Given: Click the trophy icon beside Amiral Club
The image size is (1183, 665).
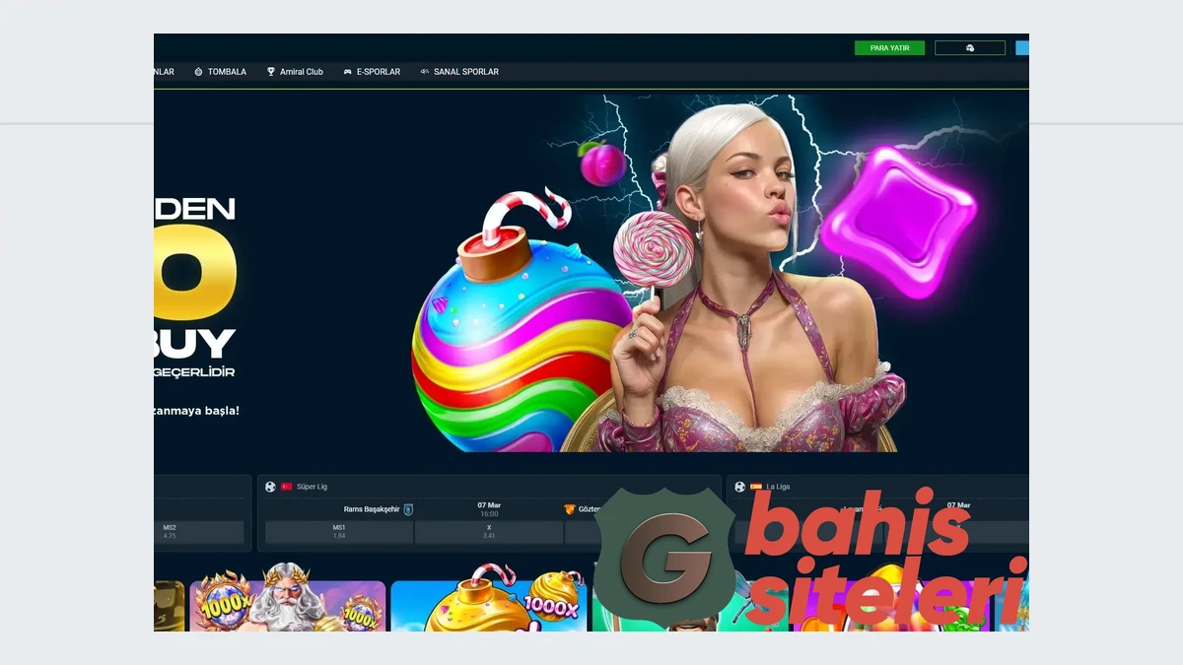Looking at the screenshot, I should pyautogui.click(x=271, y=72).
